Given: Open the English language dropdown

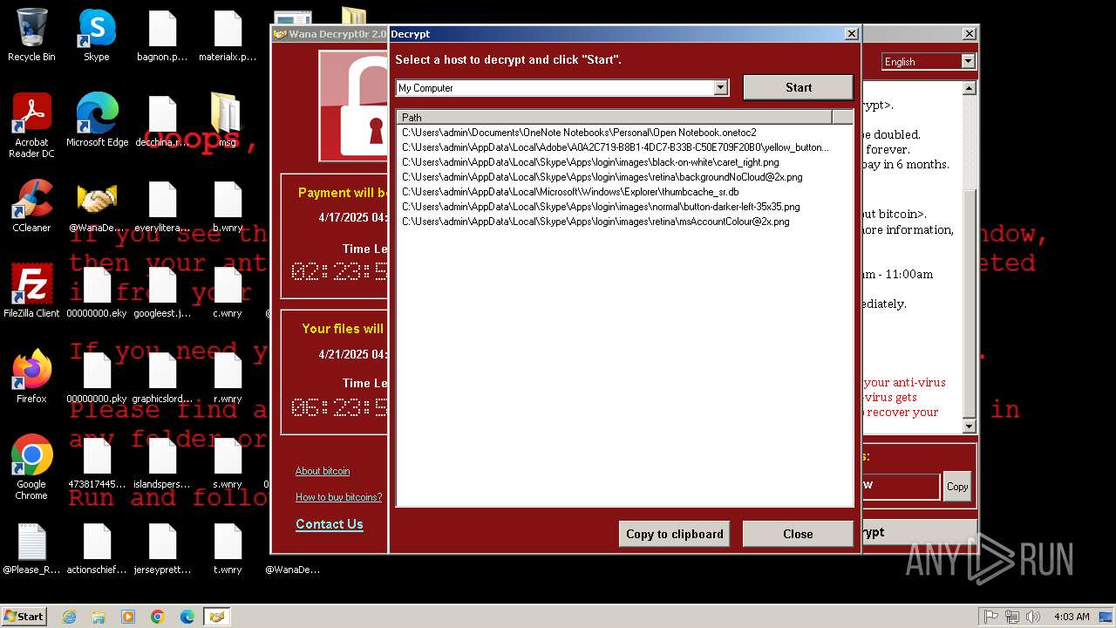Looking at the screenshot, I should [x=968, y=61].
